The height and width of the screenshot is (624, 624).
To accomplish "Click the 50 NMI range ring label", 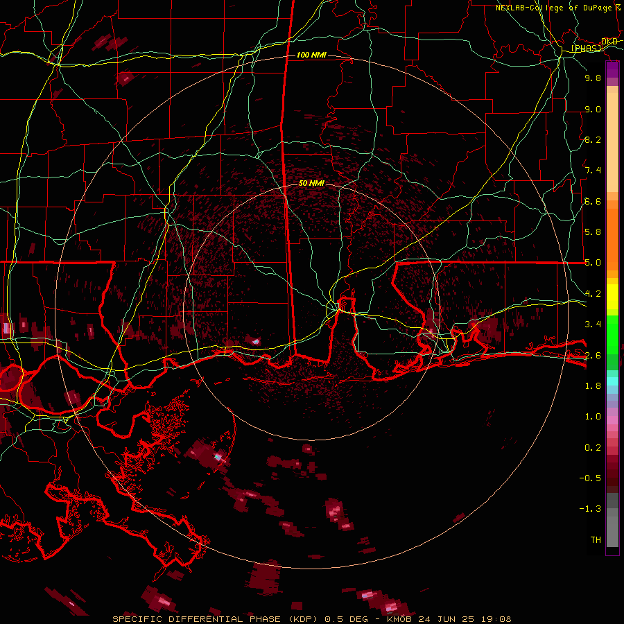I will (311, 183).
